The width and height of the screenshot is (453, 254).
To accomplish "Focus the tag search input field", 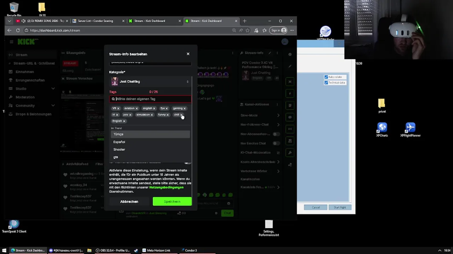I will click(150, 99).
